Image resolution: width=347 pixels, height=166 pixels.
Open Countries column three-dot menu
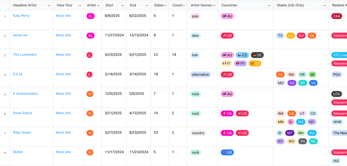(269, 5)
